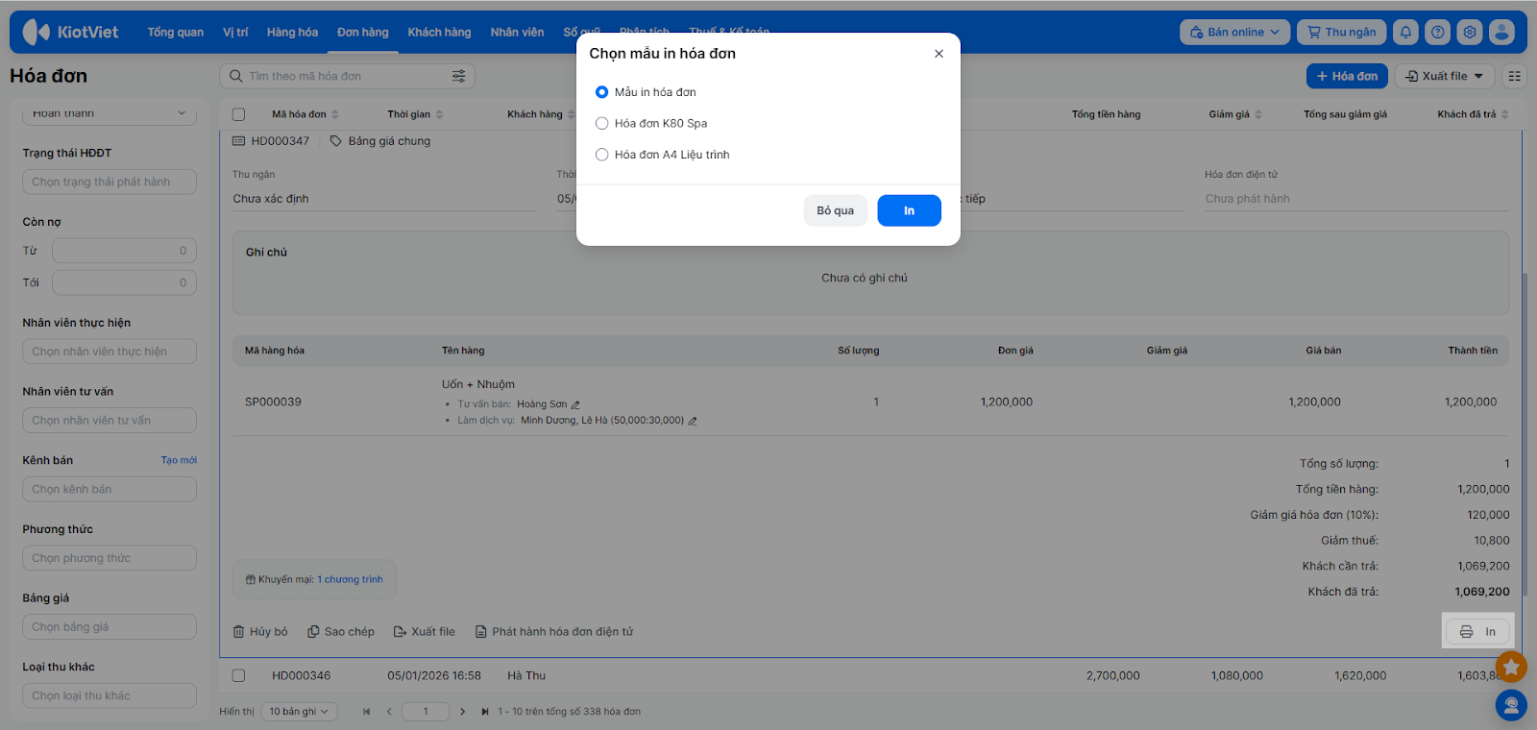Click the Sao chép invoice action

[x=341, y=631]
